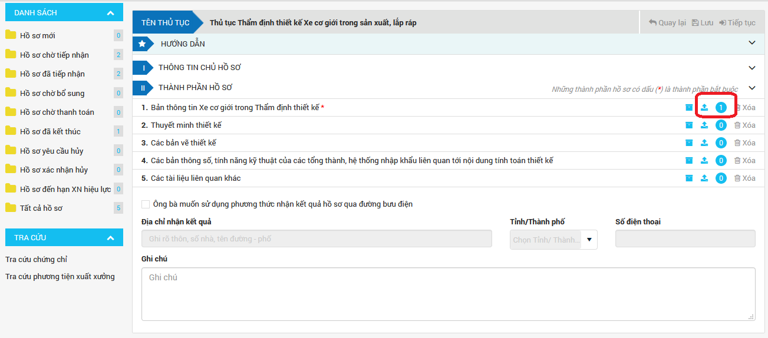
Task: Open Hồ sơ yêu cầu hủy folder
Action: 52,151
